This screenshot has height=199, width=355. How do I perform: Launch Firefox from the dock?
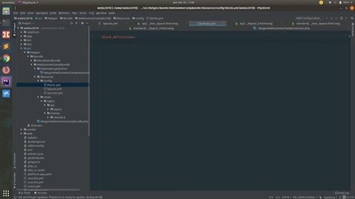(x=6, y=70)
